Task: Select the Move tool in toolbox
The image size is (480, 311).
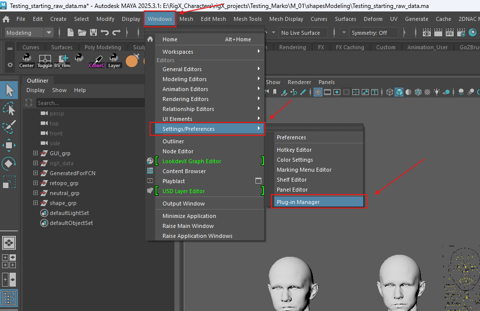Action: (9, 145)
